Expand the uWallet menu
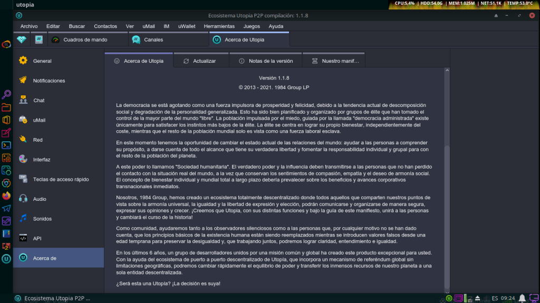Image resolution: width=540 pixels, height=303 pixels. [x=187, y=26]
